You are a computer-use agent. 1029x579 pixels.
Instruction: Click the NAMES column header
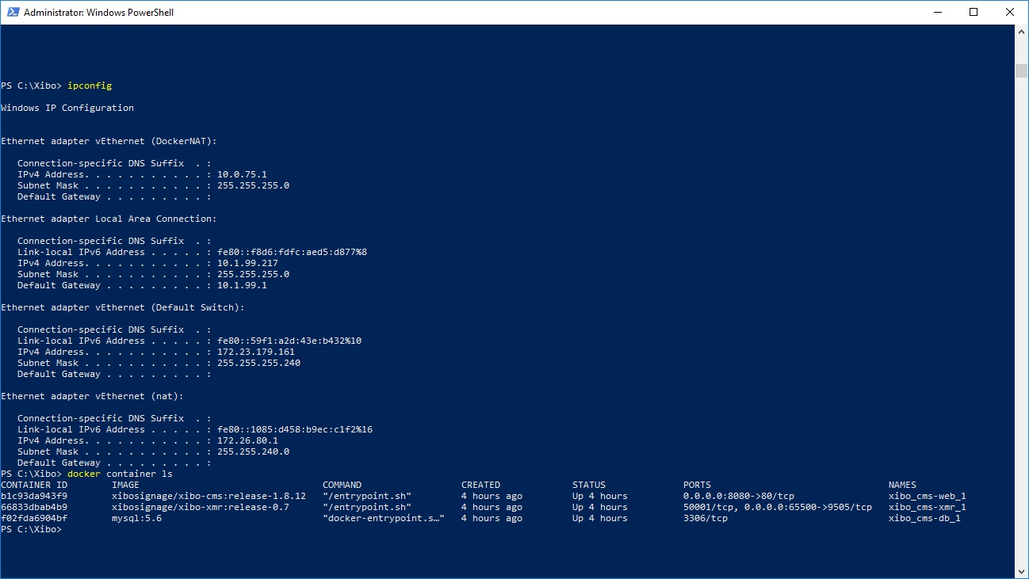[902, 485]
